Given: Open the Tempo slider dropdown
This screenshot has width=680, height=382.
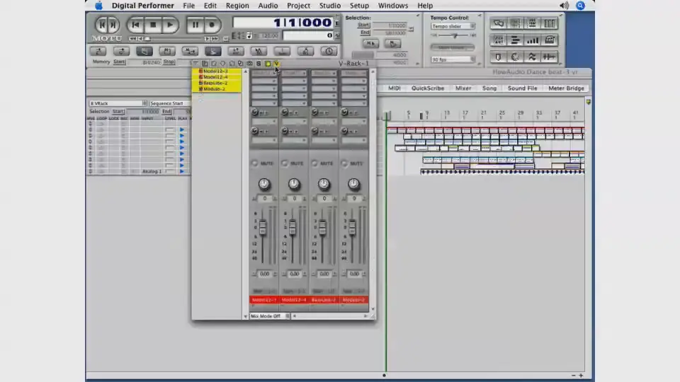Looking at the screenshot, I should point(453,26).
